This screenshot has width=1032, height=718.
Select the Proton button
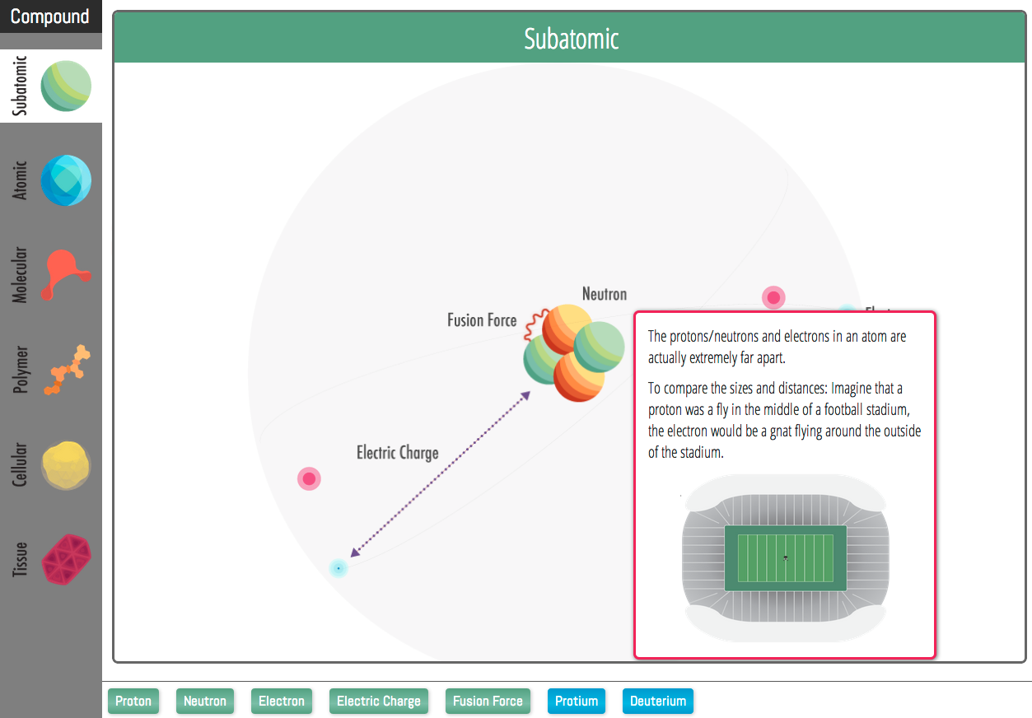coord(133,702)
